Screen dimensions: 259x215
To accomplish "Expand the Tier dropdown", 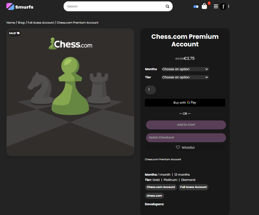I will click(185, 77).
